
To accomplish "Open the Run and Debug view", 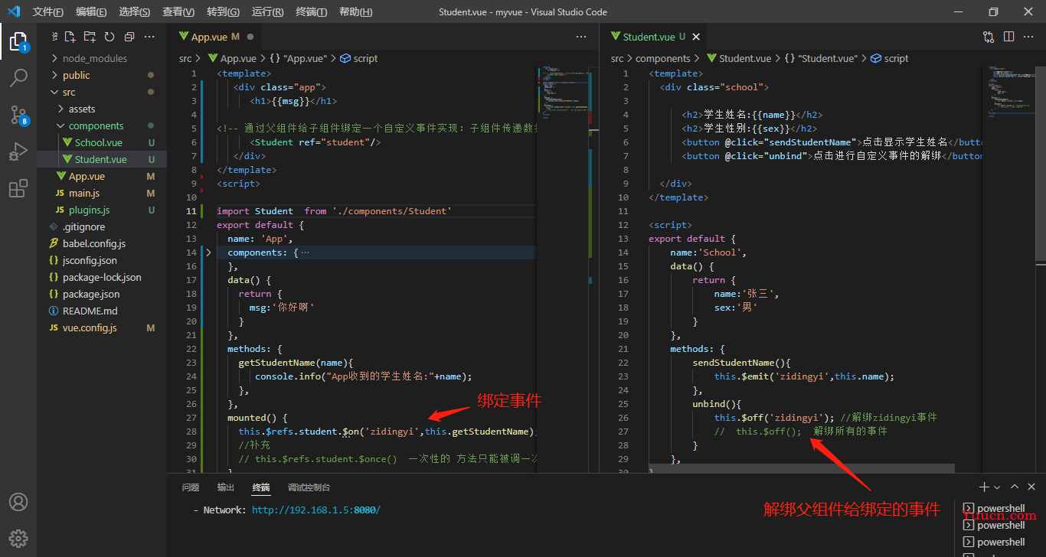I will (18, 152).
